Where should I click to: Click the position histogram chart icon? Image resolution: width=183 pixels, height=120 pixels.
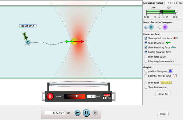coord(170,71)
